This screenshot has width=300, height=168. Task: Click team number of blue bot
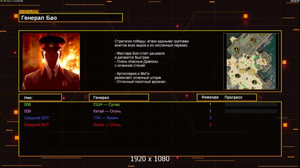click(210, 118)
